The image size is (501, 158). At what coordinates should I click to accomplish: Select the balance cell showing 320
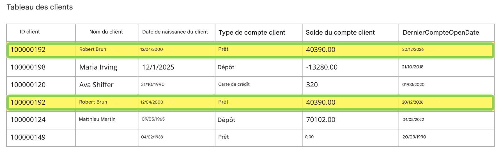pos(312,85)
